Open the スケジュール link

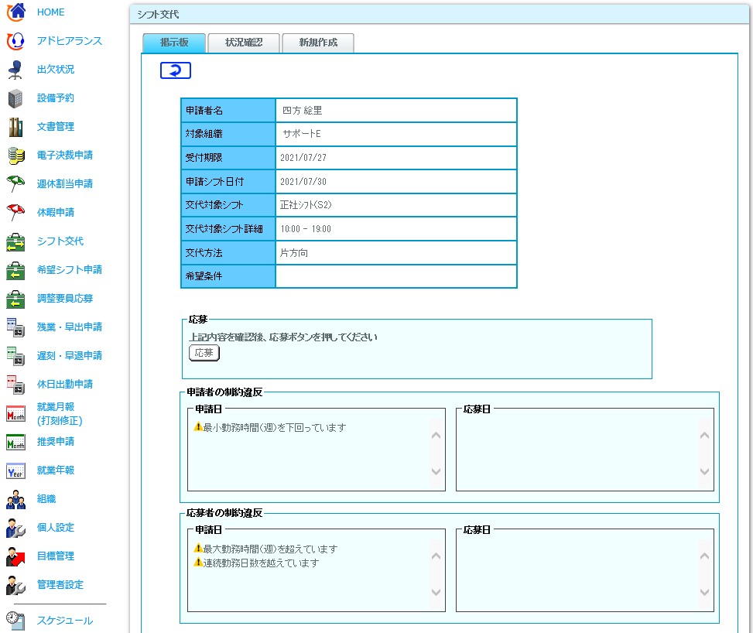click(x=65, y=621)
